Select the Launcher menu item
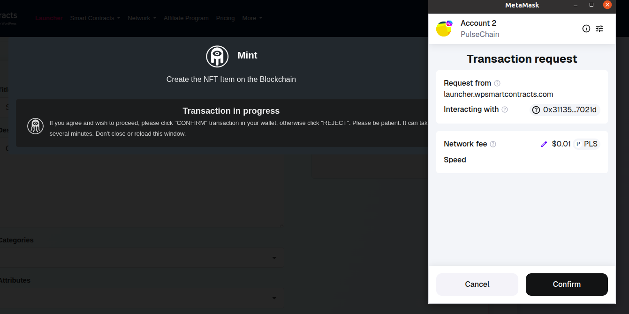 coord(49,18)
